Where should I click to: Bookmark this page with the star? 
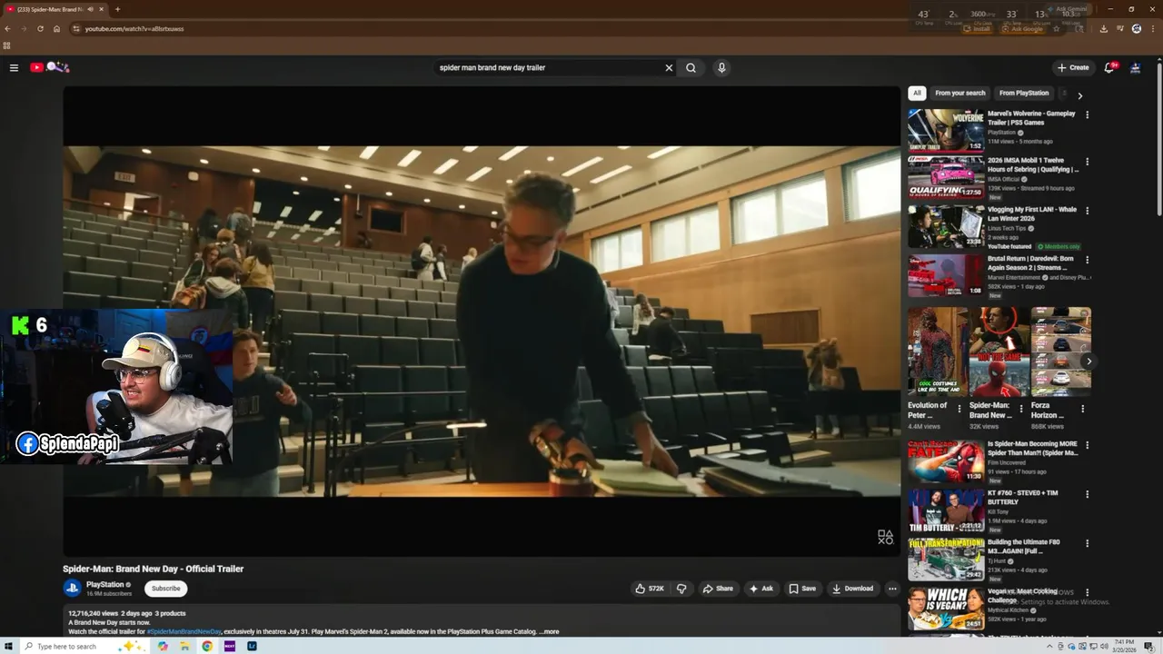point(1056,29)
